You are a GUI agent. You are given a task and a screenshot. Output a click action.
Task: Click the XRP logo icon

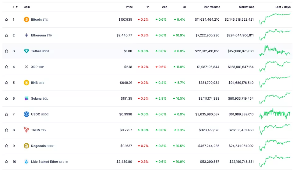tap(26, 67)
